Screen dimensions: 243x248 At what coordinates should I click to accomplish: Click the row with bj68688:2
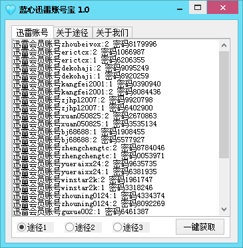[x=79, y=140]
